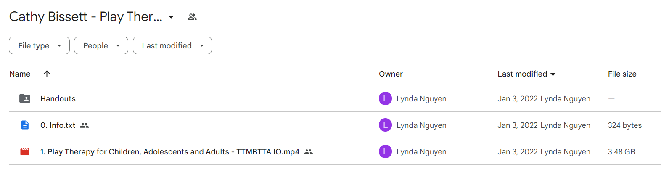Open the File type filter dropdown

point(39,45)
